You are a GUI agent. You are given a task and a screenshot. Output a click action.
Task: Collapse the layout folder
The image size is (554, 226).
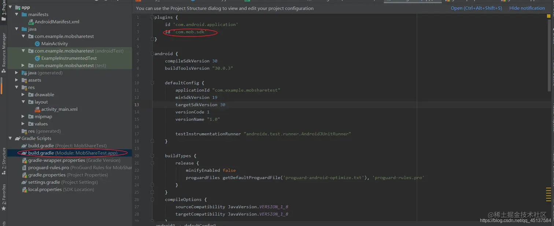coord(23,102)
